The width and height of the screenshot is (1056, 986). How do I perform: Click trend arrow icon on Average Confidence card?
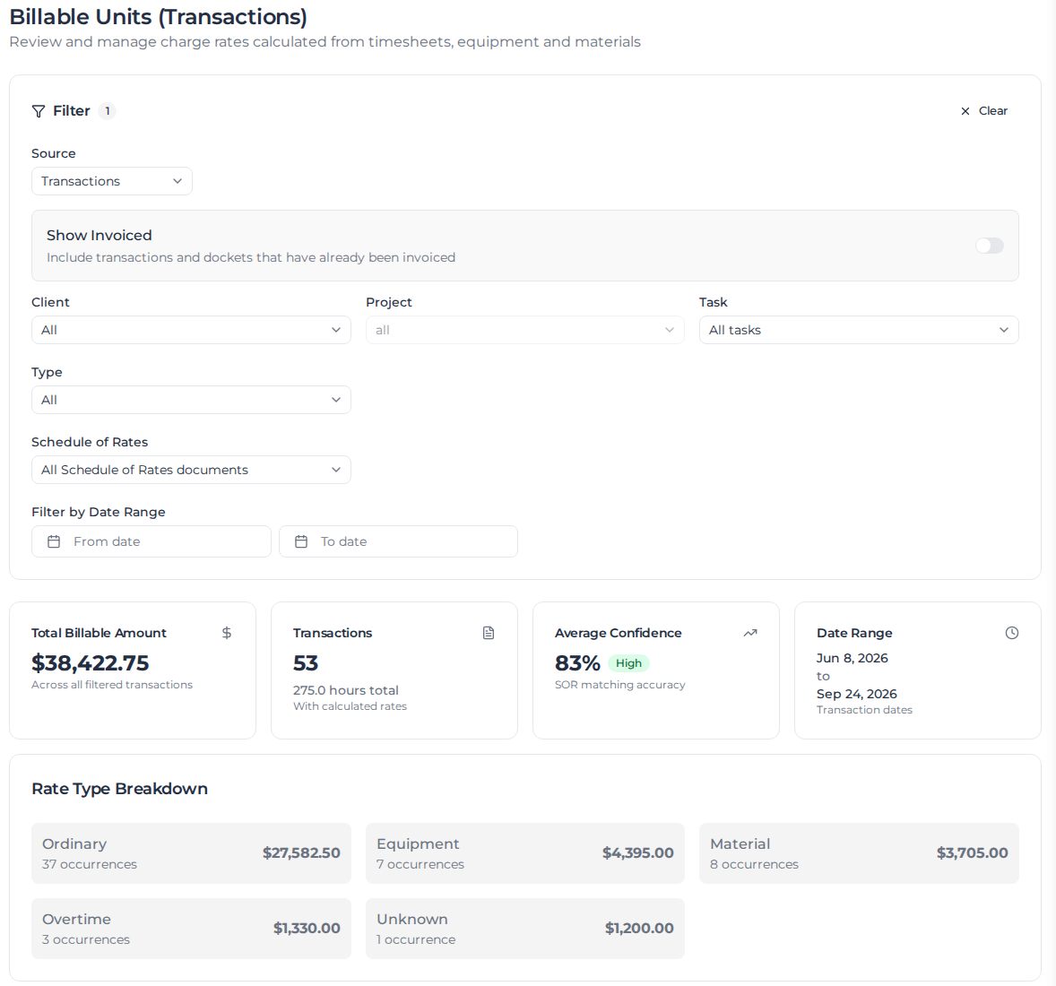(750, 633)
